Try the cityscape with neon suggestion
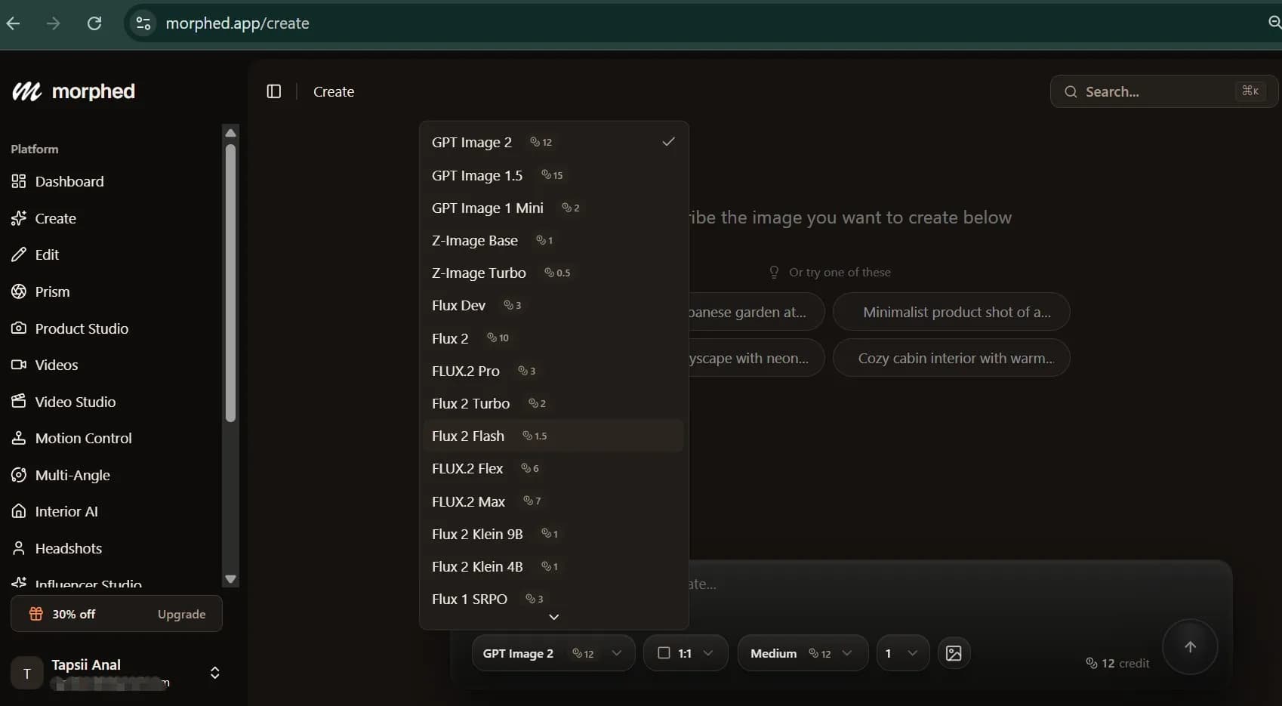Viewport: 1282px width, 706px height. (757, 358)
